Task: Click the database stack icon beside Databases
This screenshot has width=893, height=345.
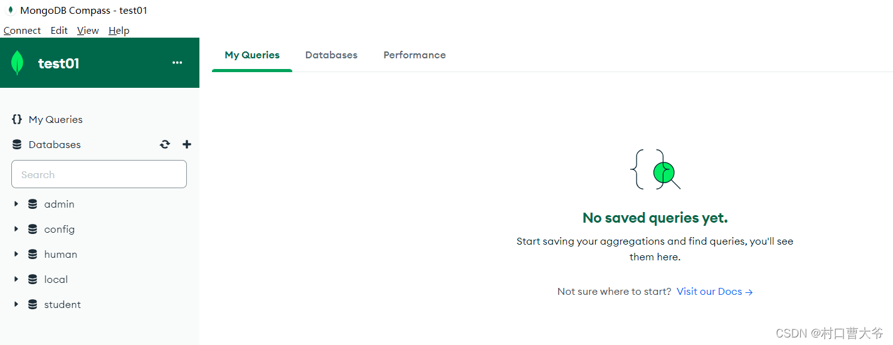Action: (x=17, y=144)
